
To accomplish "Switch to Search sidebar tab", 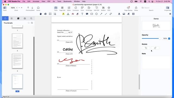I will click(x=31, y=19).
